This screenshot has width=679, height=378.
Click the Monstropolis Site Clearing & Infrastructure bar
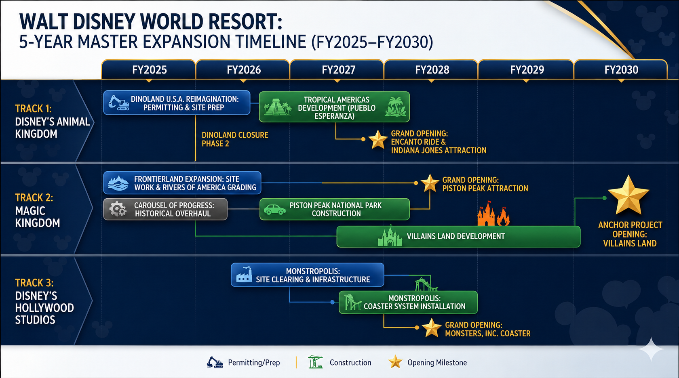(308, 275)
